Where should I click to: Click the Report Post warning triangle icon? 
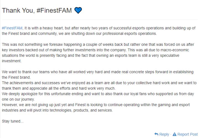[174, 134]
